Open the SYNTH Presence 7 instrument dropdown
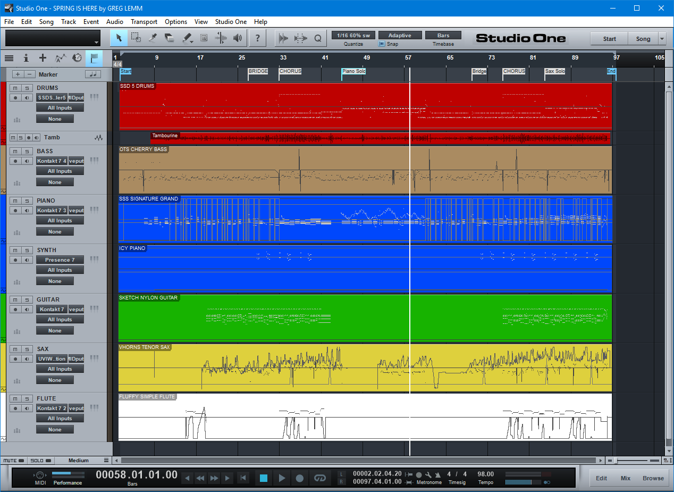Viewport: 674px width, 492px height. point(60,260)
